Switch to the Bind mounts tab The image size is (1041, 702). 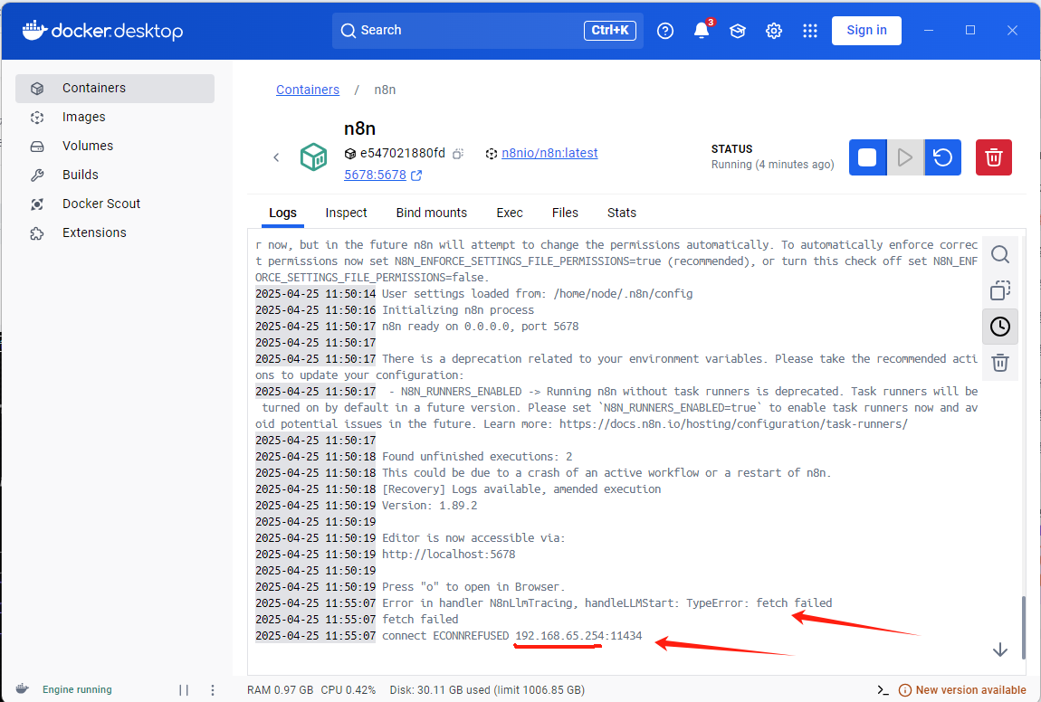(x=432, y=213)
